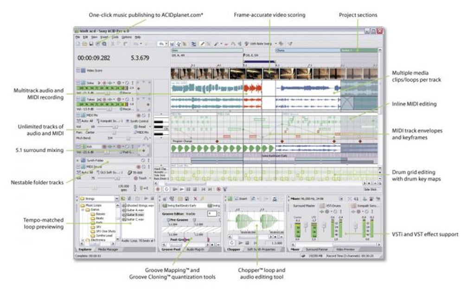Toggle Loop Playback in the transport bar
Image resolution: width=473 pixels, height=297 pixels.
[x=166, y=189]
